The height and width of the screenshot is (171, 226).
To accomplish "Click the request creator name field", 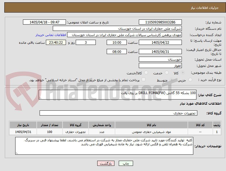I will pos(124,35).
